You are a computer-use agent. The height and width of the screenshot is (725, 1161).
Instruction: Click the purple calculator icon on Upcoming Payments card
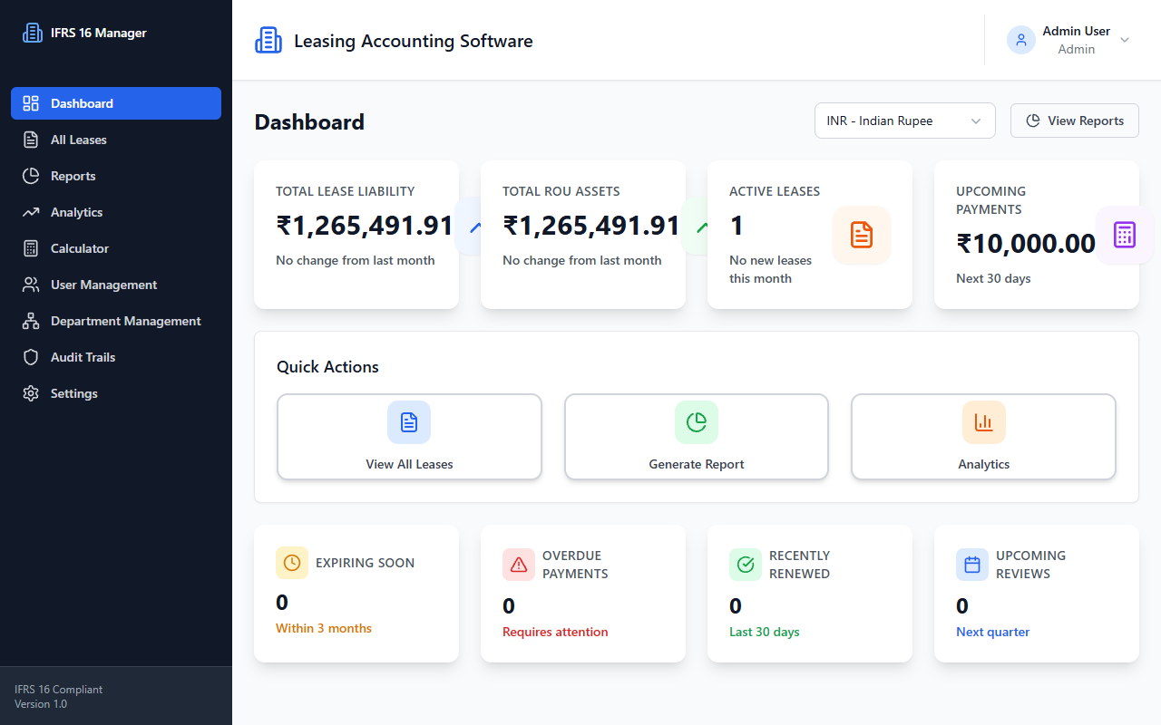(x=1125, y=236)
